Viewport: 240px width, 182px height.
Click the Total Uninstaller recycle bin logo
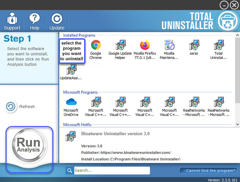click(x=228, y=21)
